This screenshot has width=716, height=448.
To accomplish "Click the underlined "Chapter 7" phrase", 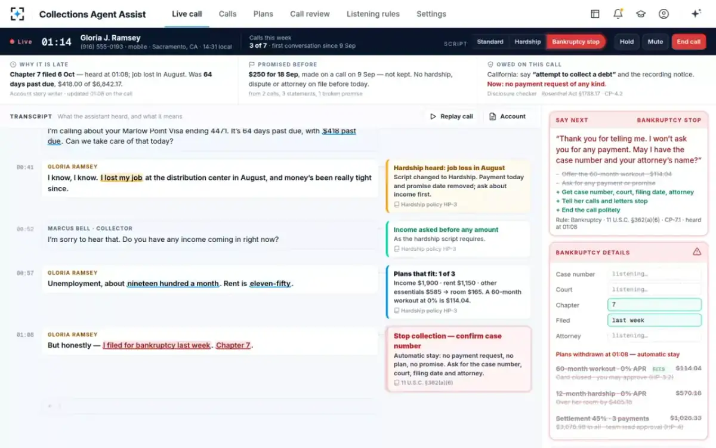I will [233, 345].
